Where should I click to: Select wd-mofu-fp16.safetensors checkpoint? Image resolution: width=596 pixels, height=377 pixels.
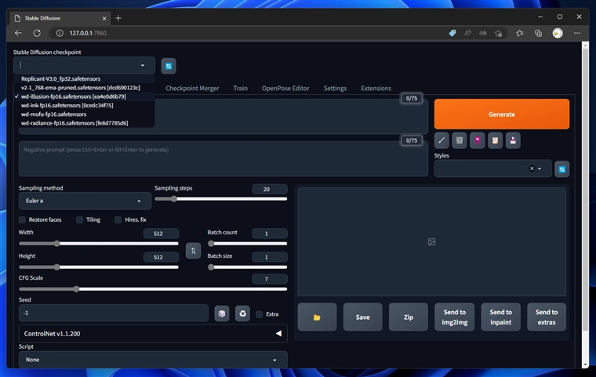click(x=85, y=114)
